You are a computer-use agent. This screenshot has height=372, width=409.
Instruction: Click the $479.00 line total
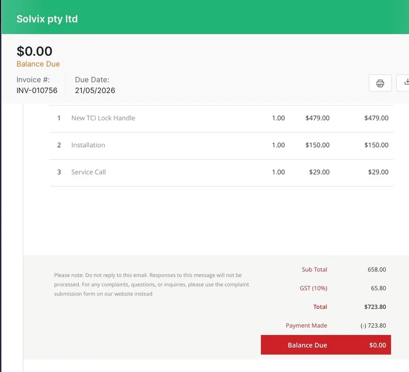376,118
